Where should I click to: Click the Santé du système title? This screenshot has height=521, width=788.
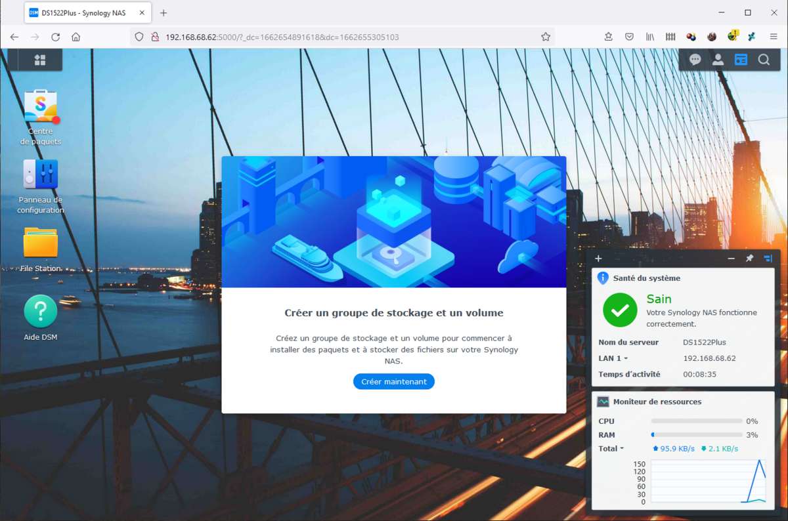(x=647, y=278)
